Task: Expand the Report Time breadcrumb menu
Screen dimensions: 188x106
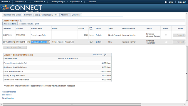Action: 76,2
